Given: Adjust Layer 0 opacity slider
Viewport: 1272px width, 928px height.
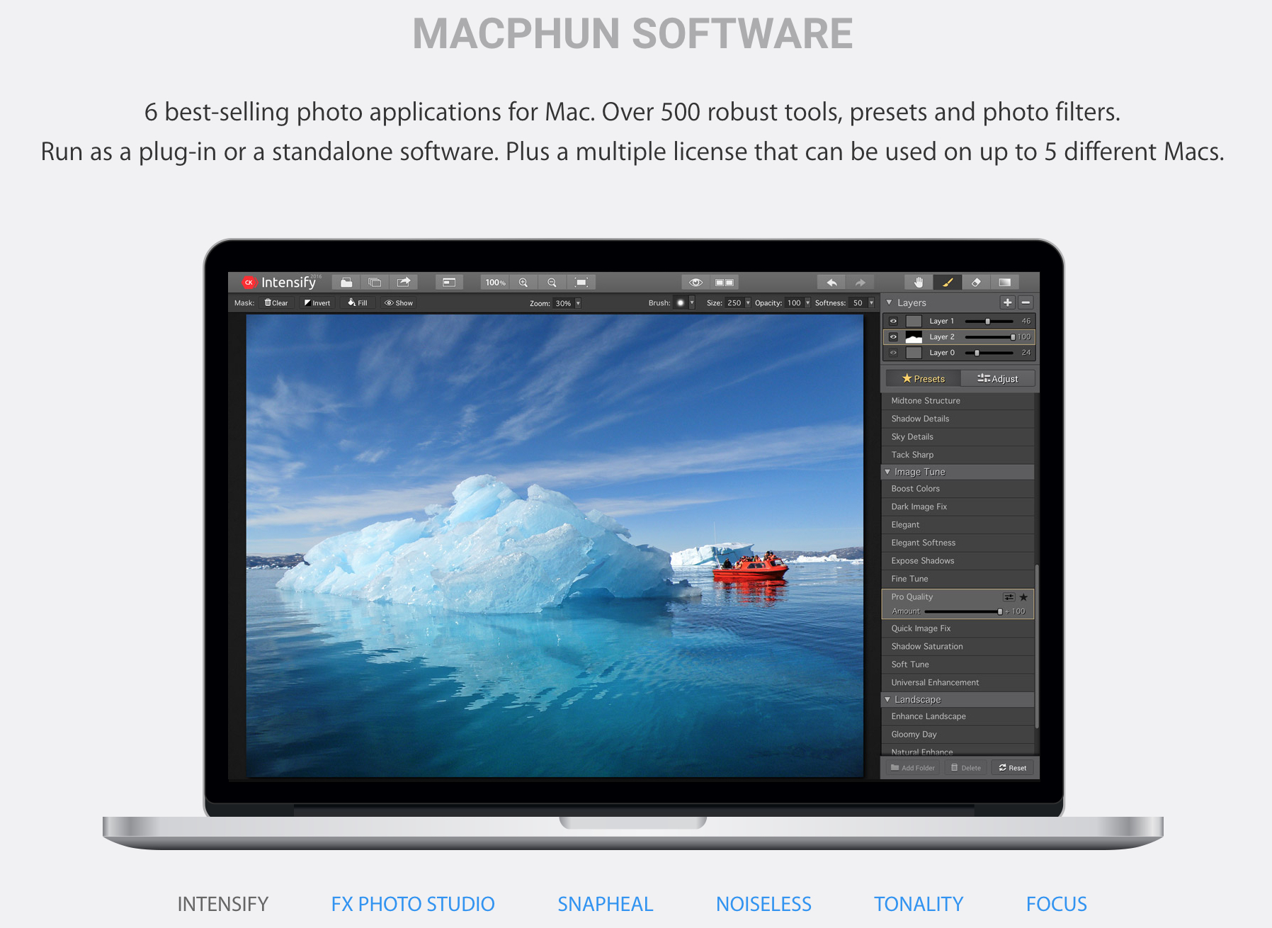Looking at the screenshot, I should [x=989, y=353].
